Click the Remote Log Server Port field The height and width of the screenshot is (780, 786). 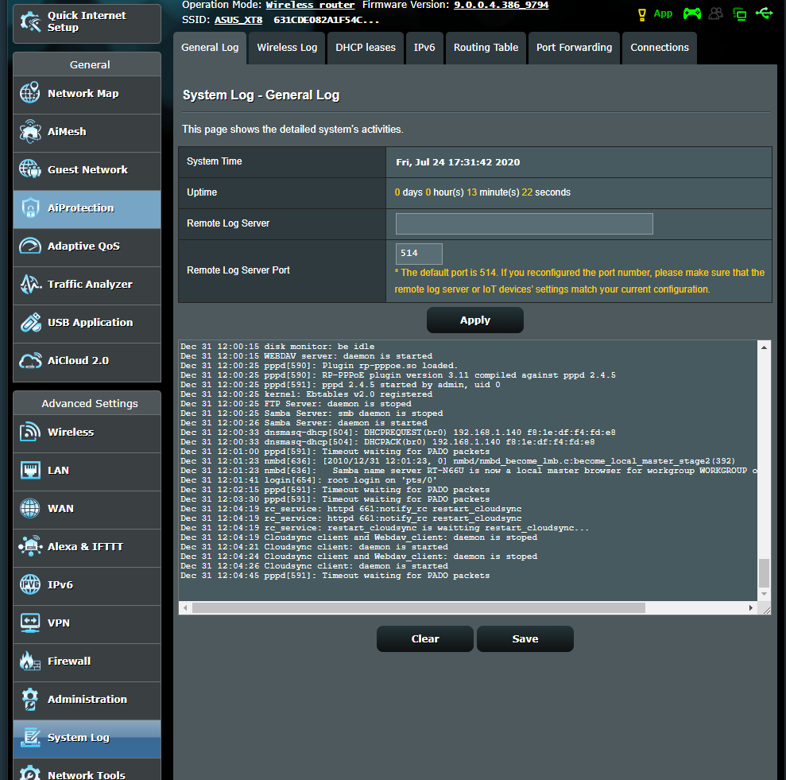pyautogui.click(x=419, y=254)
